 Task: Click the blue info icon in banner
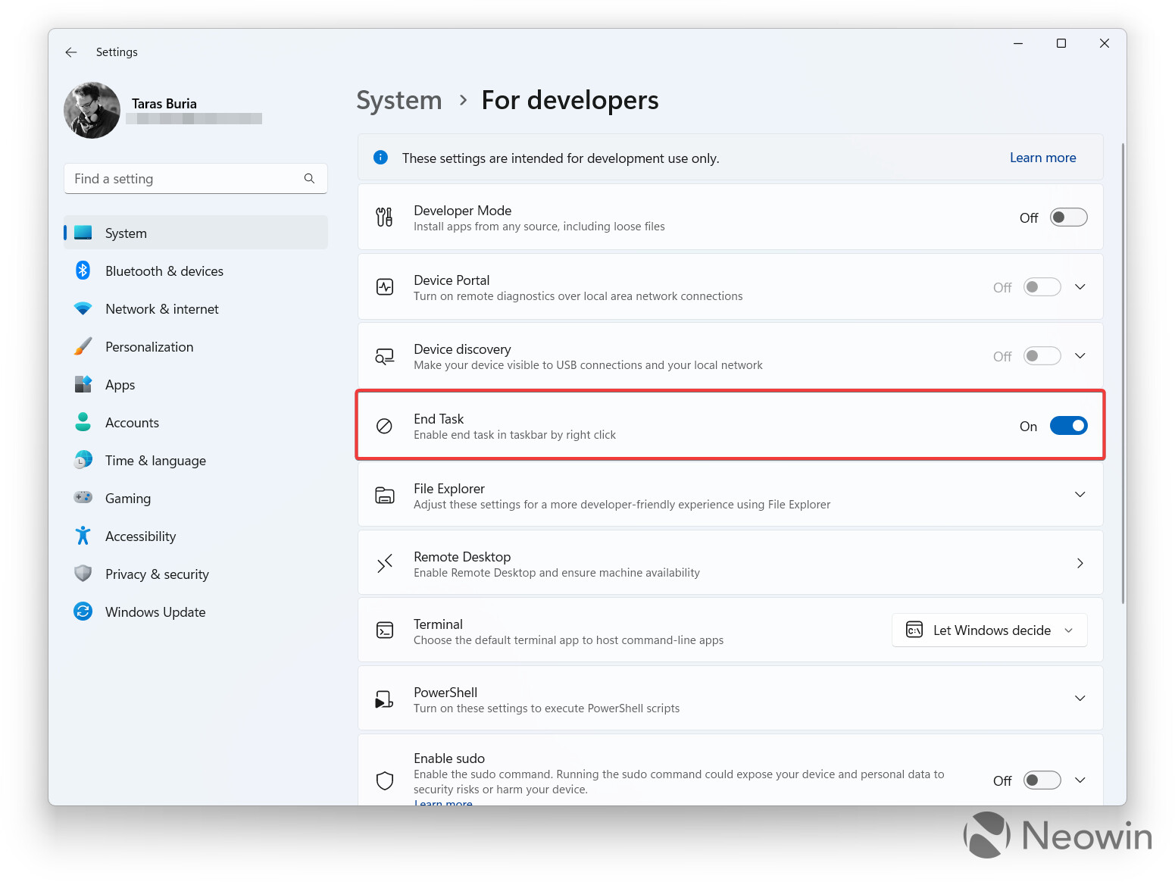[381, 158]
